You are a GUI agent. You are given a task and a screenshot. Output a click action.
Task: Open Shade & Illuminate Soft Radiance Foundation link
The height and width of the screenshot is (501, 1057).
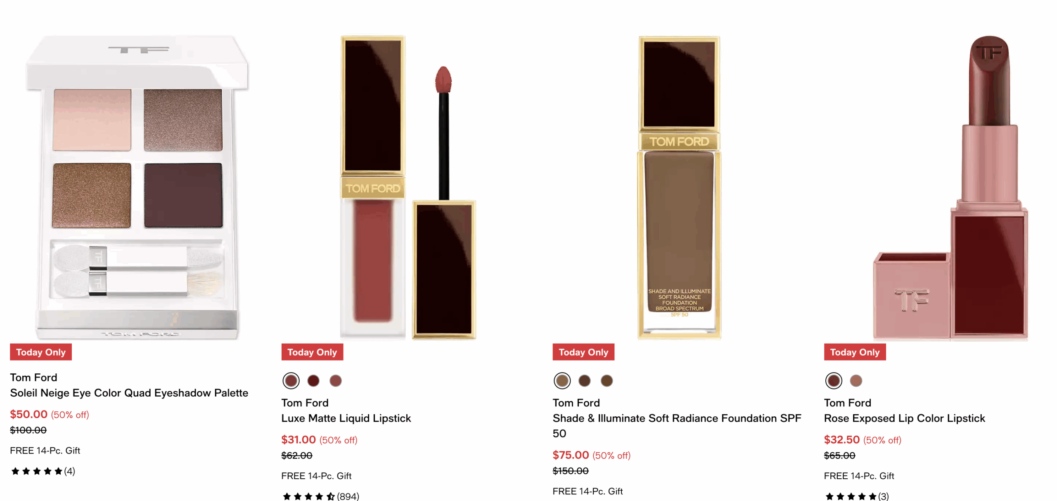click(x=677, y=425)
